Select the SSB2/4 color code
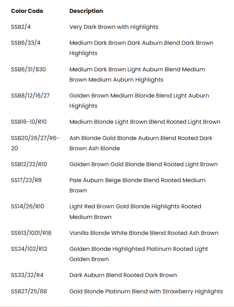The width and height of the screenshot is (234, 307). (21, 27)
